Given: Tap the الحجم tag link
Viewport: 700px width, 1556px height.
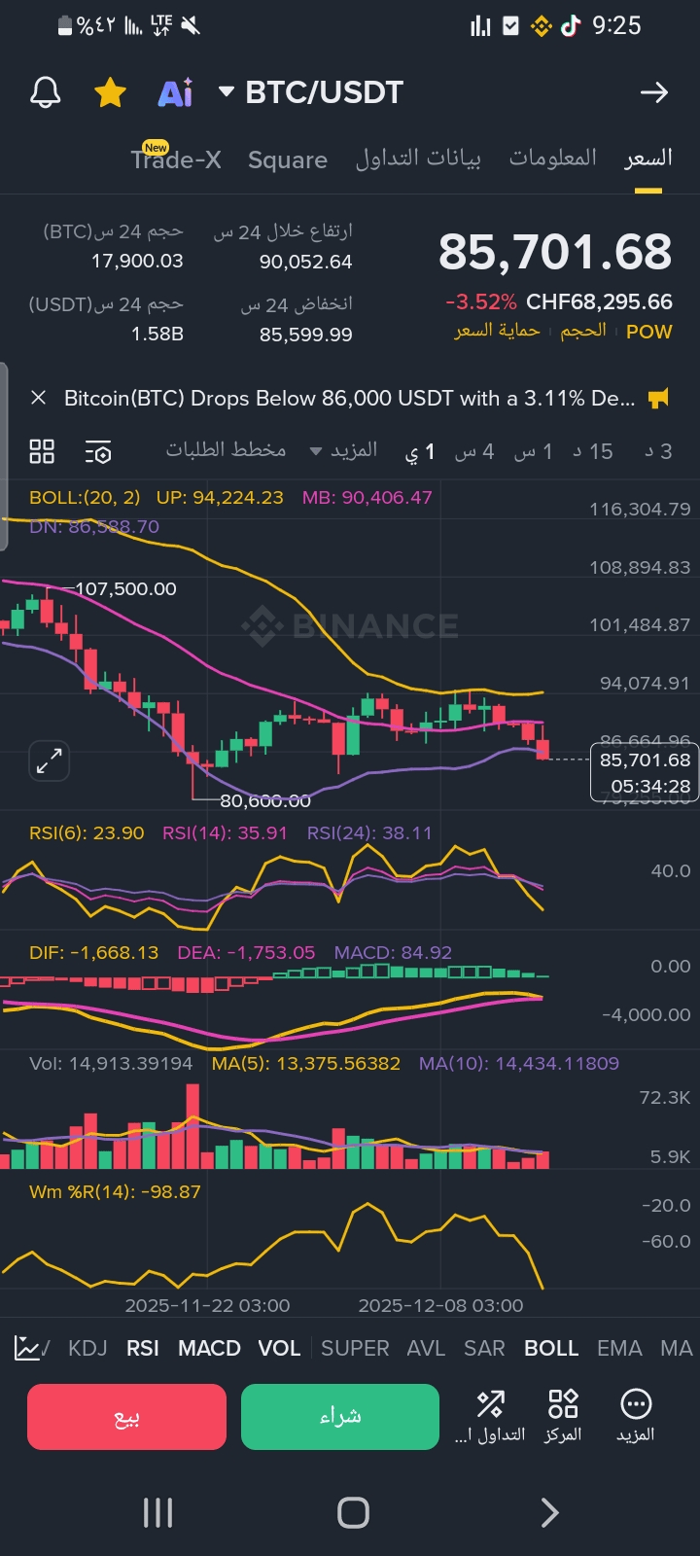Looking at the screenshot, I should pyautogui.click(x=583, y=331).
